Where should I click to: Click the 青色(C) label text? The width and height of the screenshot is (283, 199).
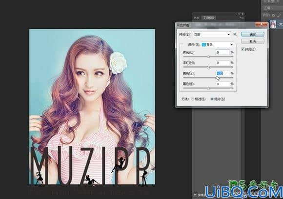pyautogui.click(x=189, y=52)
